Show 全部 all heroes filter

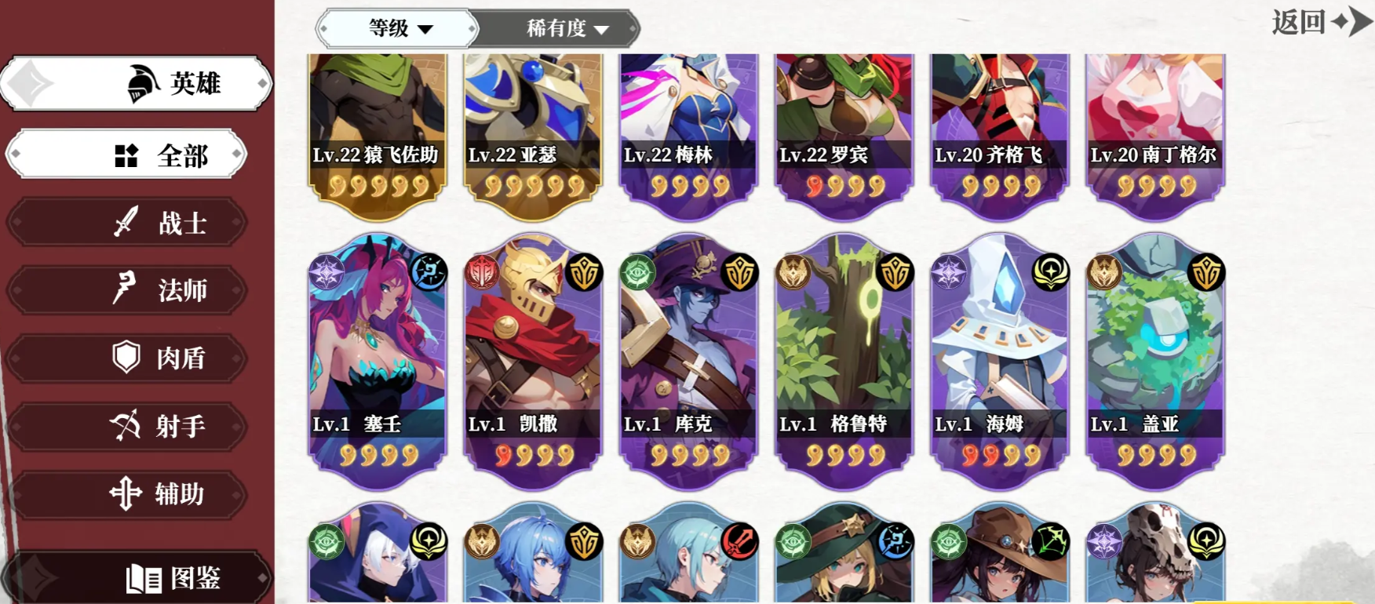pos(127,155)
